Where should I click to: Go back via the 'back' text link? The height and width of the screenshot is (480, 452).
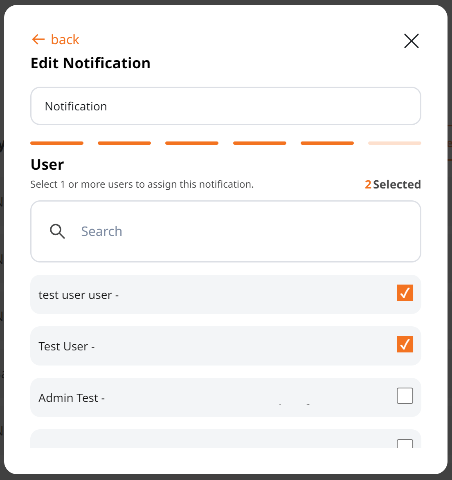point(65,40)
